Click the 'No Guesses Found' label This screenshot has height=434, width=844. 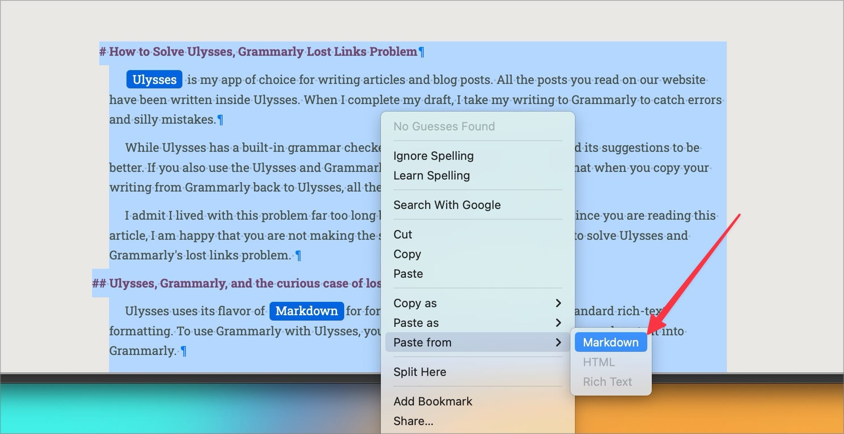(444, 126)
